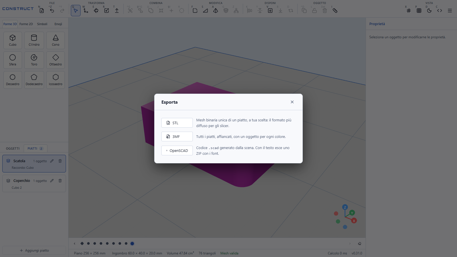Add a Cubo shape
457x257 pixels.
click(x=13, y=40)
